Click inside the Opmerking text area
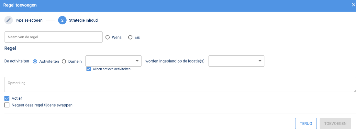The height and width of the screenshot is (132, 356). [x=178, y=84]
